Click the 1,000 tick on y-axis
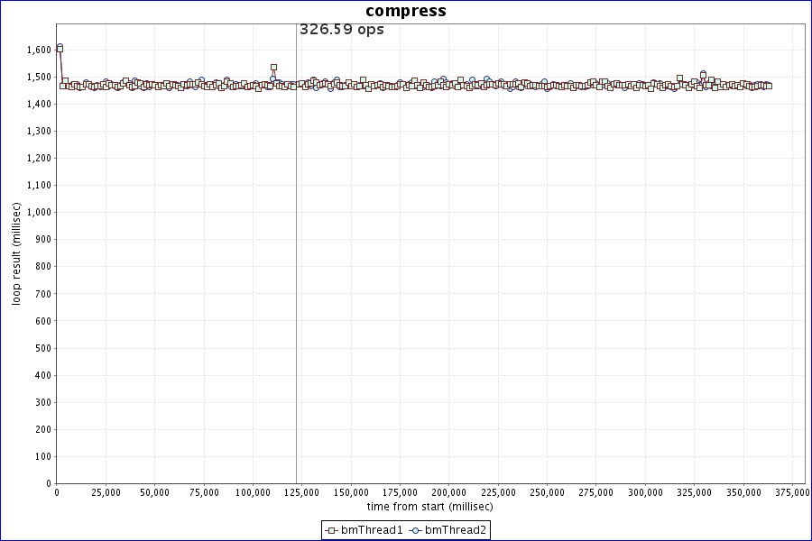 pyautogui.click(x=38, y=212)
